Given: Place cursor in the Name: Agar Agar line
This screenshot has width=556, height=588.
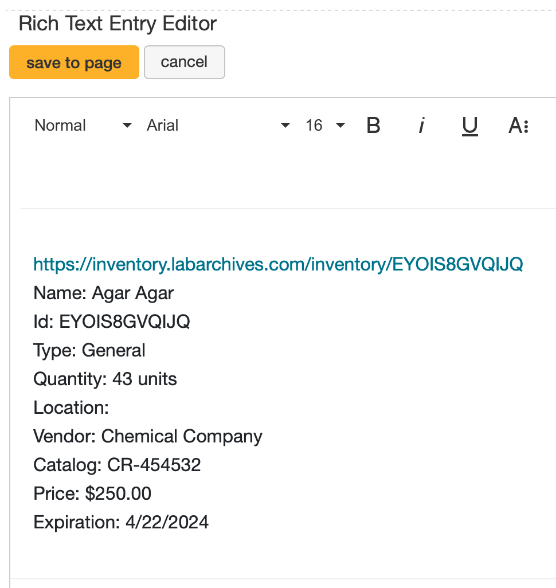Looking at the screenshot, I should (104, 293).
